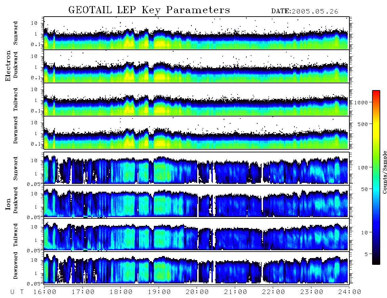Click the 0.05 tick of Ion Sunward panel
The width and height of the screenshot is (387, 298).
(x=34, y=184)
